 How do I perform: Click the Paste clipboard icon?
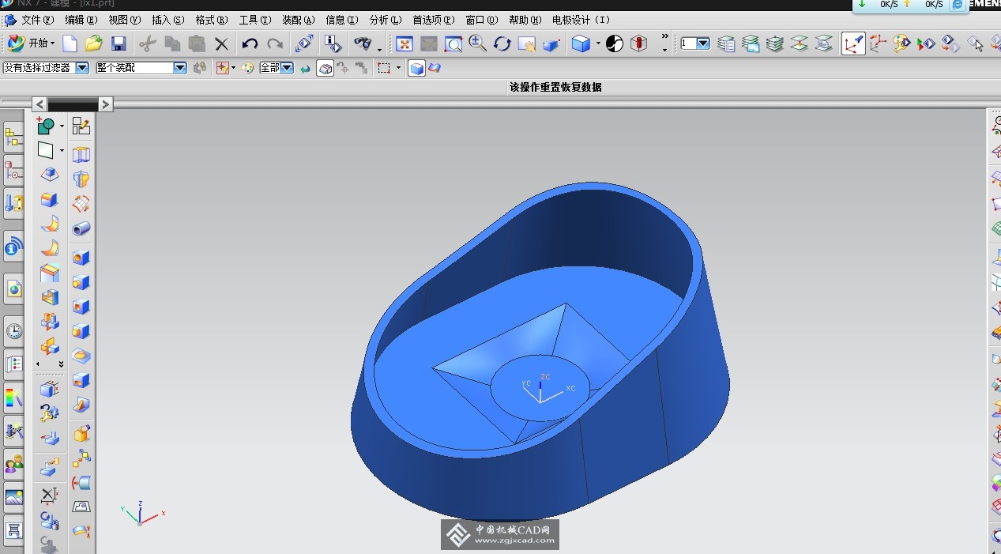(197, 44)
